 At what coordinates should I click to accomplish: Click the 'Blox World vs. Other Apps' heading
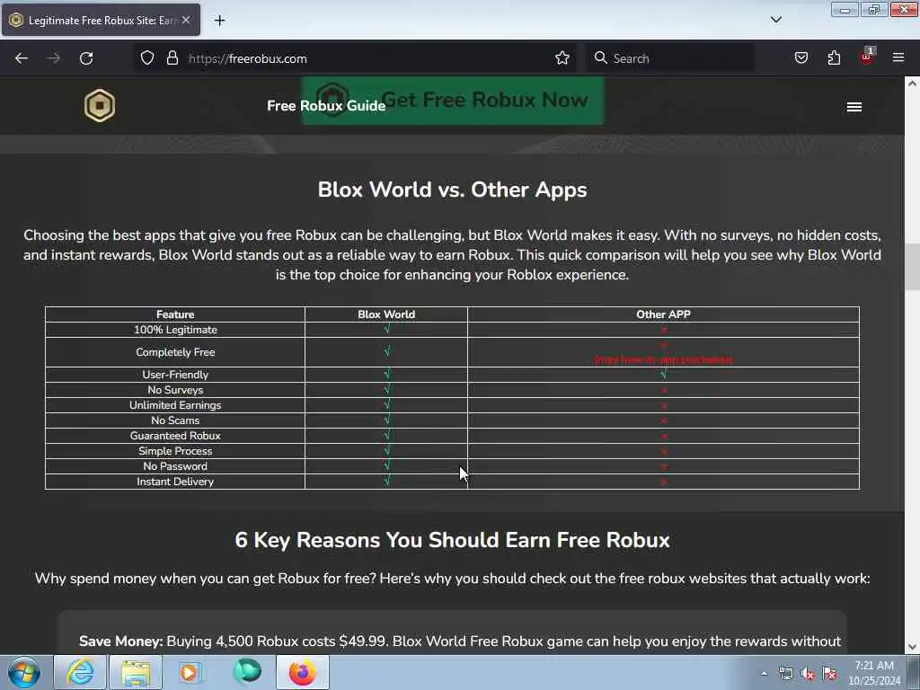[x=453, y=190]
